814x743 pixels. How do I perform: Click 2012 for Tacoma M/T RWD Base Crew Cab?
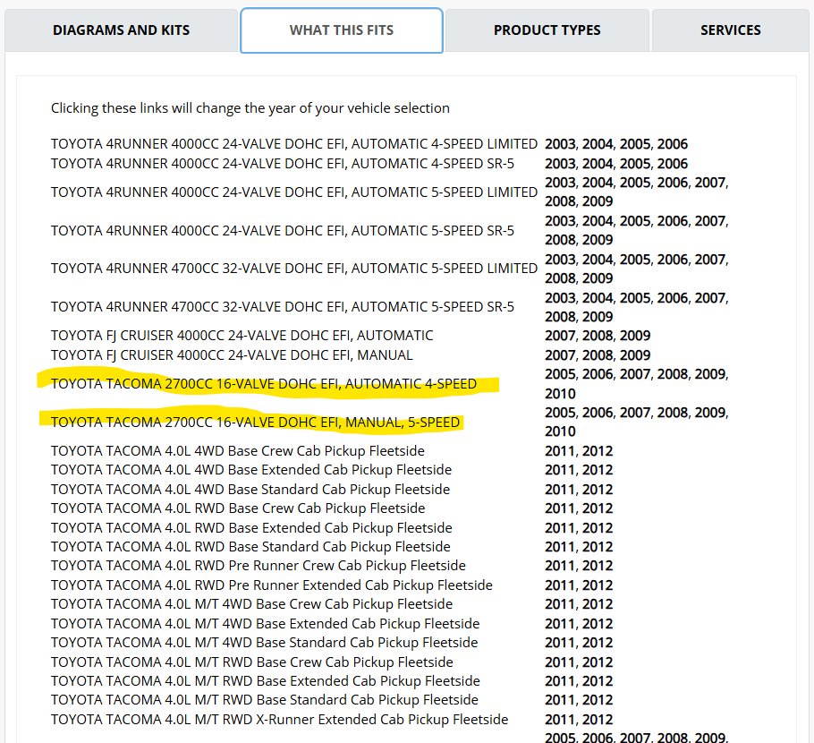[598, 662]
